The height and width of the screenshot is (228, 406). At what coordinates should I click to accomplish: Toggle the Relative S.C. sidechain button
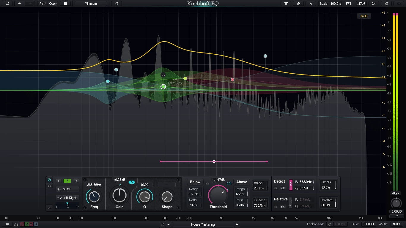click(x=283, y=207)
